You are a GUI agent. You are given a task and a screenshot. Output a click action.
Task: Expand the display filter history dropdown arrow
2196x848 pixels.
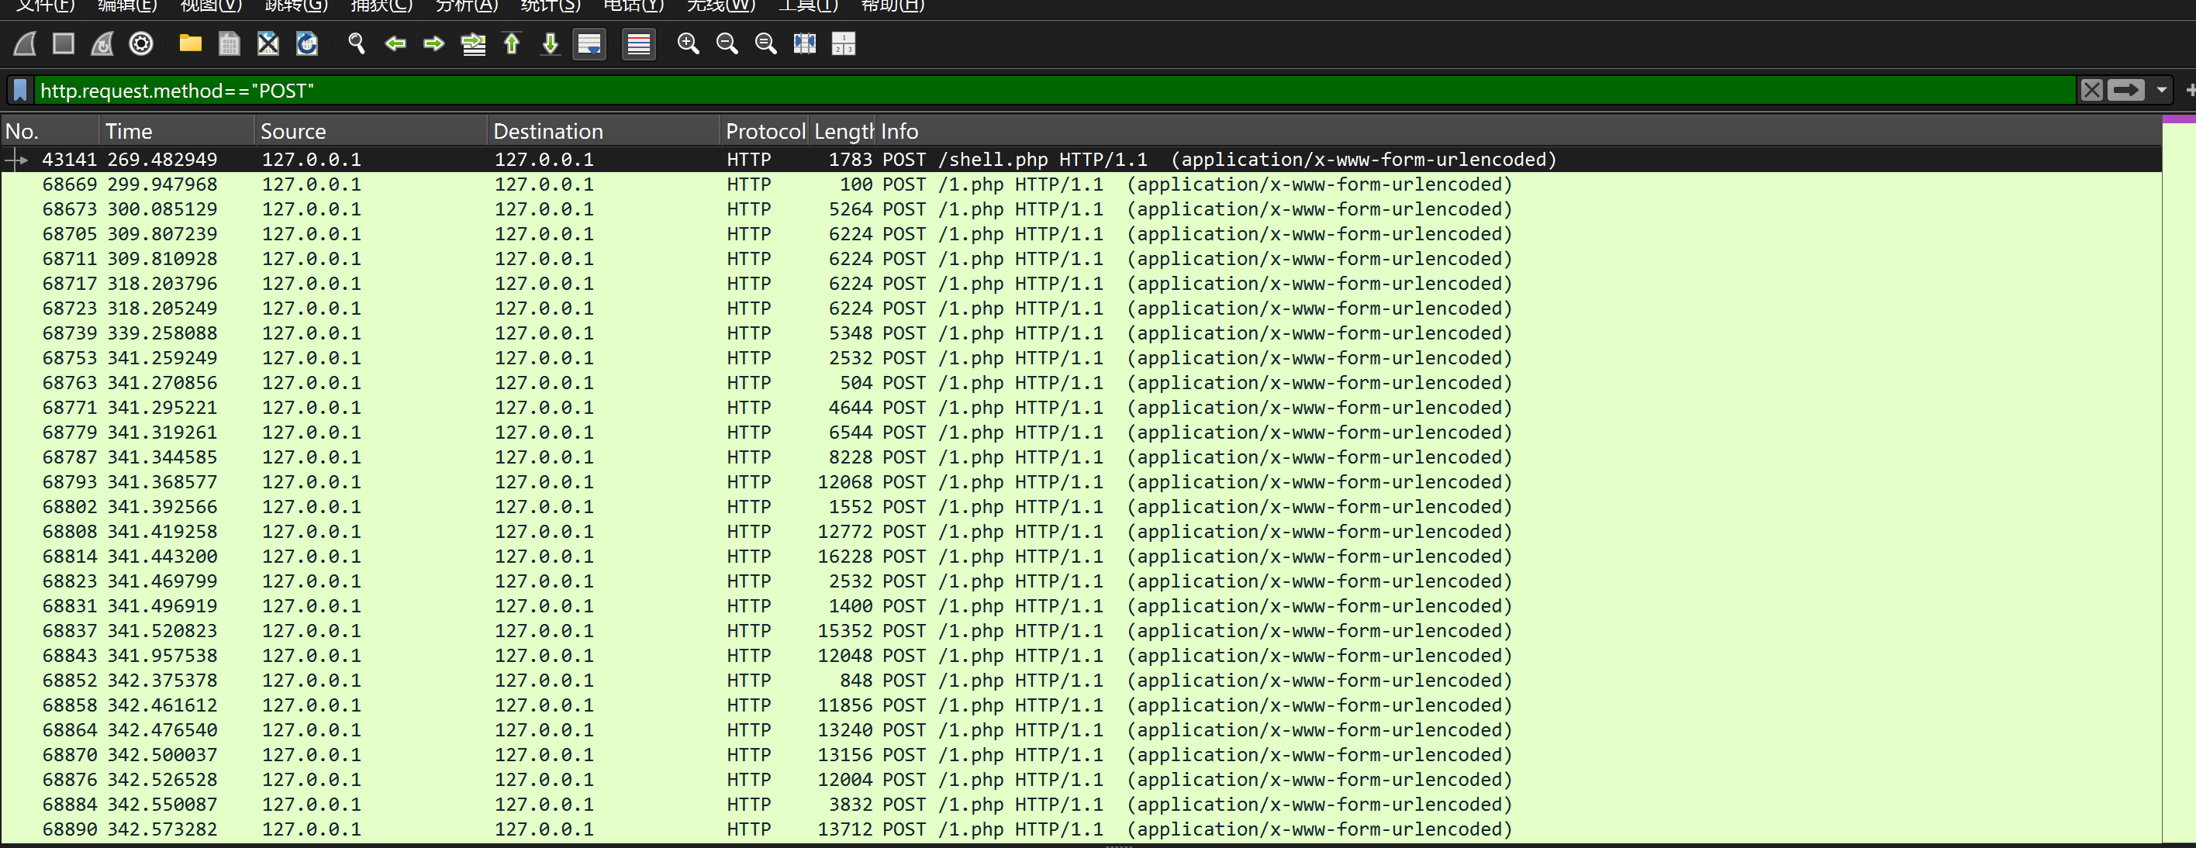pyautogui.click(x=2161, y=91)
